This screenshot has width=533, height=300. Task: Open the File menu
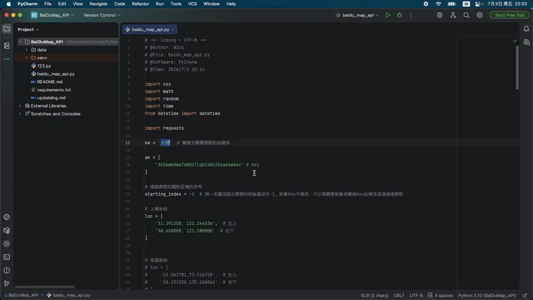point(47,4)
